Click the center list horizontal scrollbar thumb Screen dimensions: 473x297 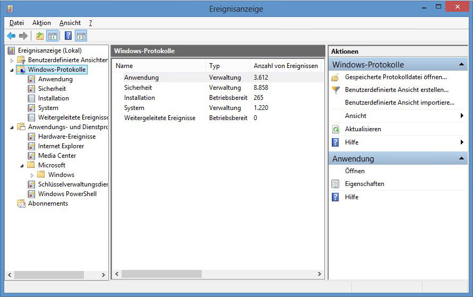[161, 274]
